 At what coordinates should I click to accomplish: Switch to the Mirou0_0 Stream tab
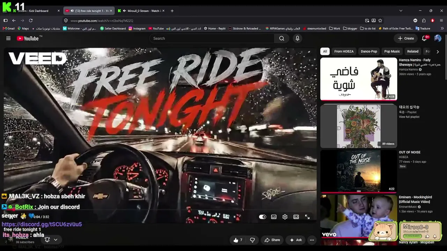click(141, 11)
